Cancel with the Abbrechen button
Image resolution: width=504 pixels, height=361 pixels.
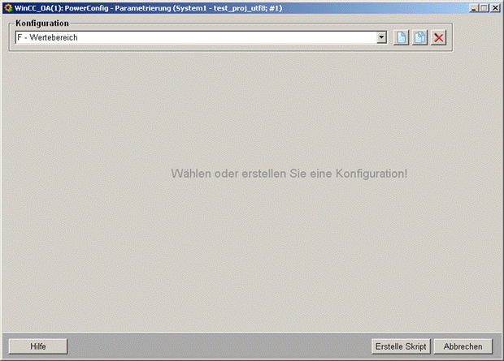(463, 346)
